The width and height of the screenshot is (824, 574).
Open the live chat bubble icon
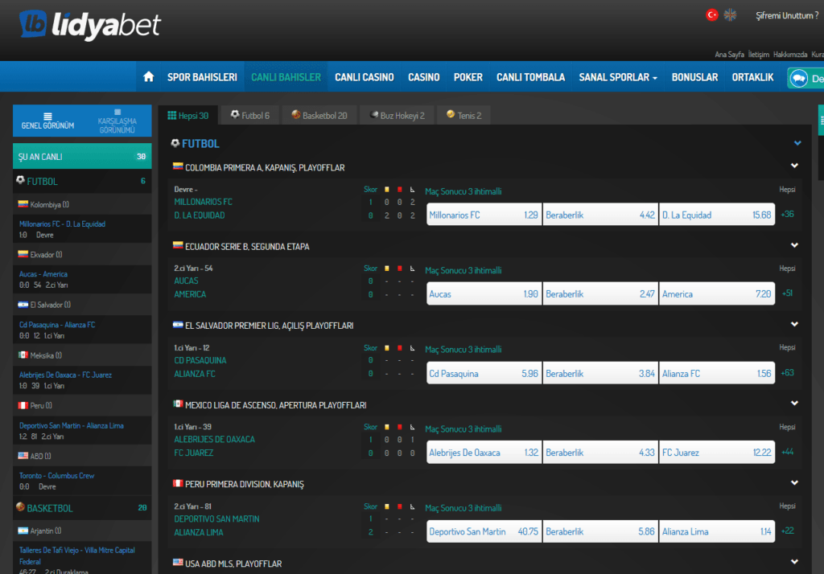[799, 79]
